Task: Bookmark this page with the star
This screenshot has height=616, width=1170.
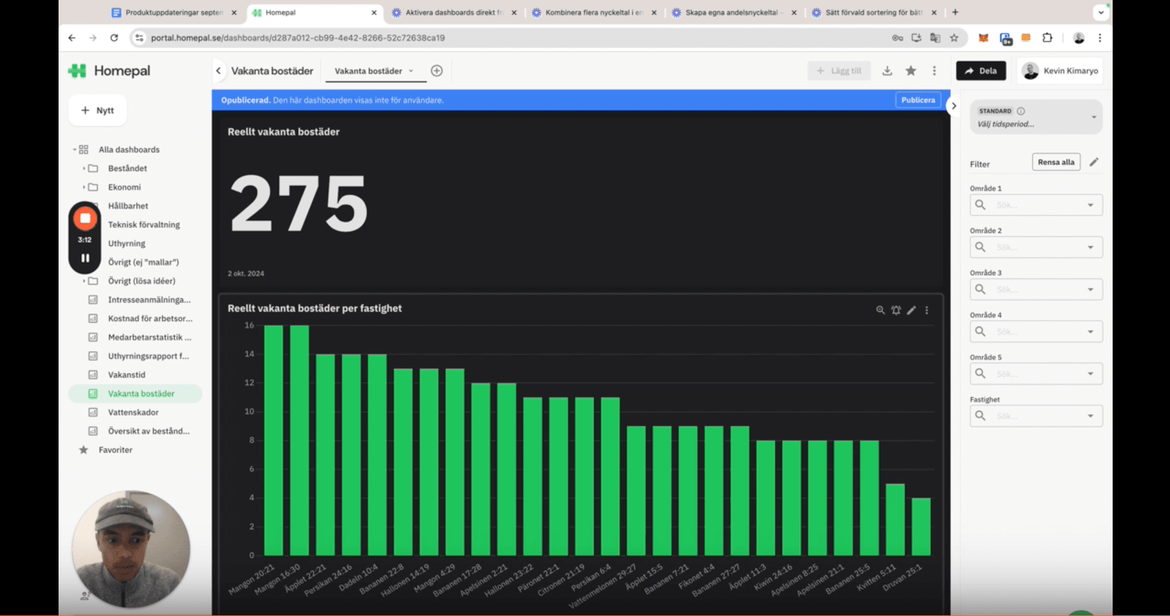Action: [954, 38]
